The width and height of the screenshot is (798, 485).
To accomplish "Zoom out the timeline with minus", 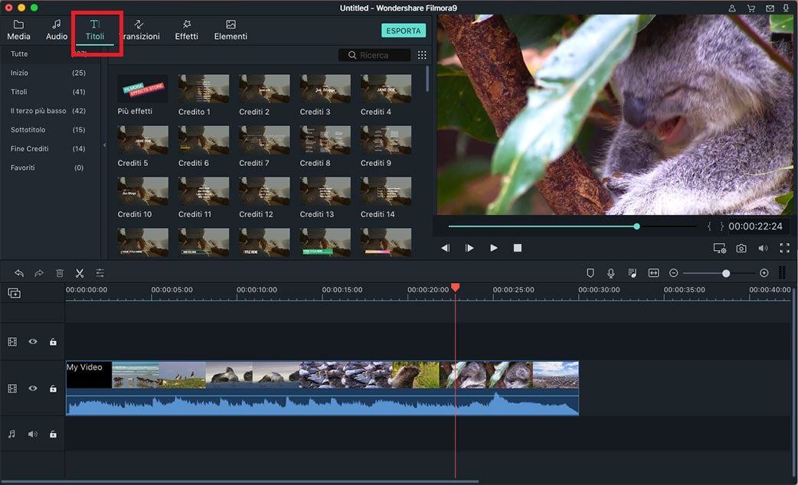I will [673, 273].
